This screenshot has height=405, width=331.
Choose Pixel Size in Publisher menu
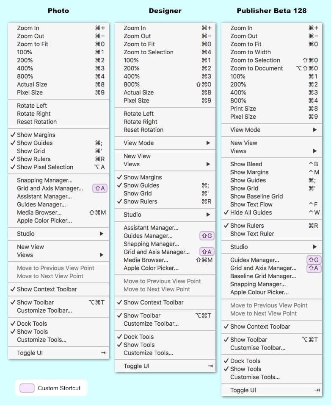pos(272,117)
